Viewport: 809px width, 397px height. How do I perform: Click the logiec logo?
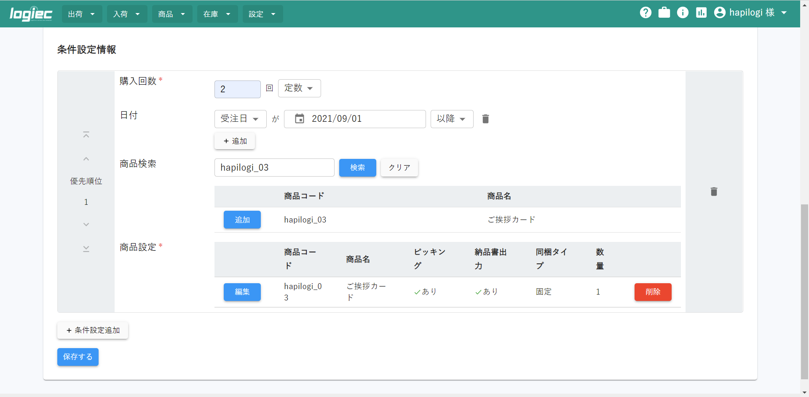pos(31,14)
